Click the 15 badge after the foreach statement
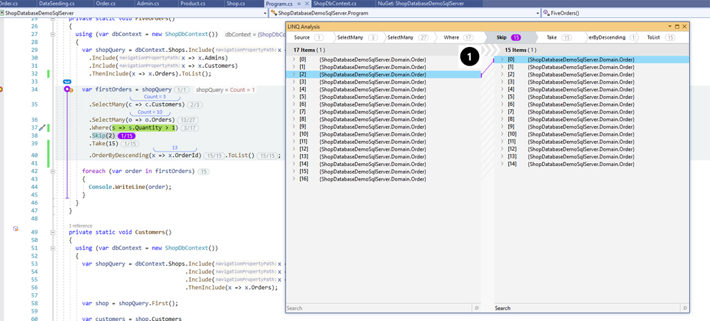Image resolution: width=710 pixels, height=321 pixels. coord(205,172)
